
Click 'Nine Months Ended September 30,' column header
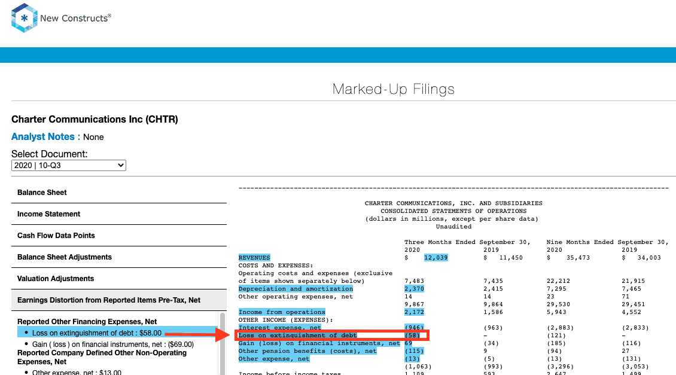coord(608,242)
